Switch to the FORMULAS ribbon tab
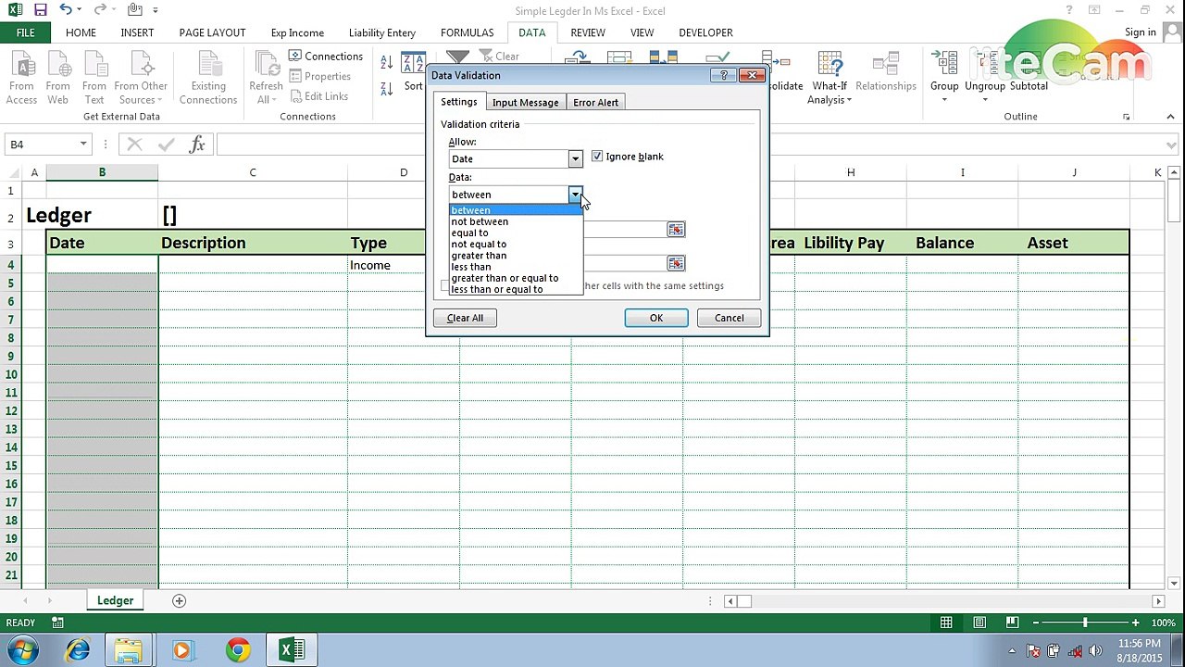Image resolution: width=1185 pixels, height=667 pixels. 468,32
